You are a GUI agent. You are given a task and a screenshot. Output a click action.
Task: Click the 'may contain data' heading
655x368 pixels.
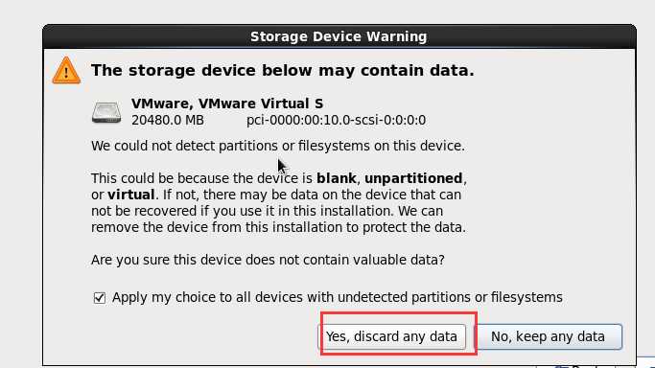pyautogui.click(x=283, y=70)
